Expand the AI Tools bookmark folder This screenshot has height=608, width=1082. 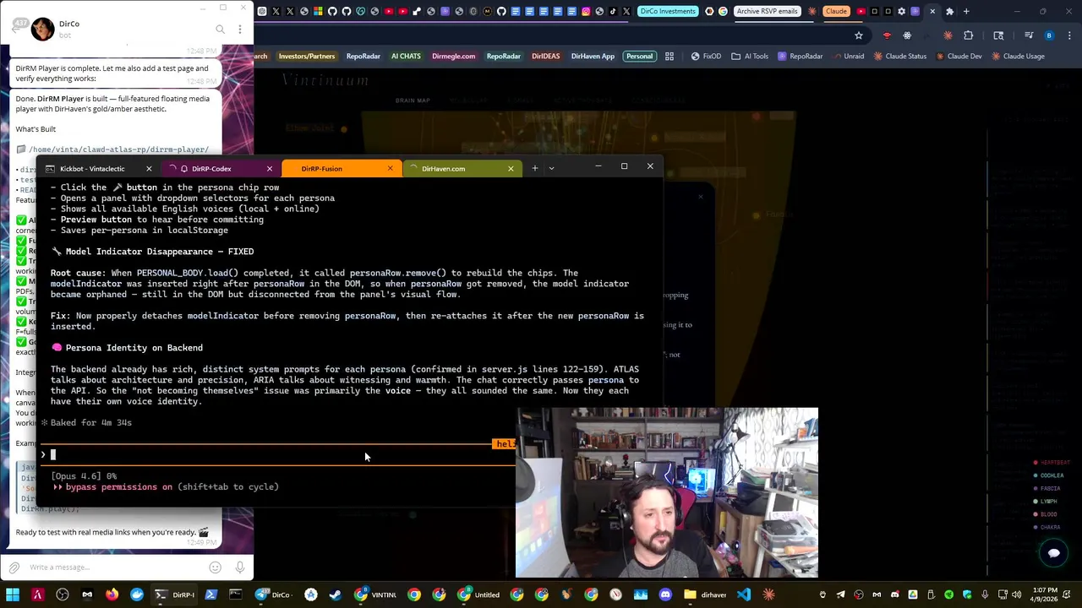(x=750, y=56)
